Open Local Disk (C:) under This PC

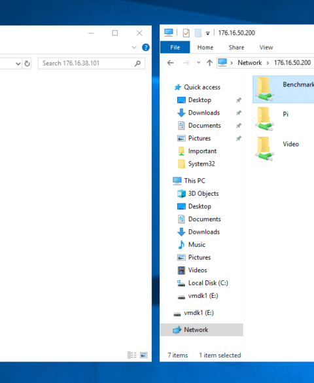(x=208, y=283)
